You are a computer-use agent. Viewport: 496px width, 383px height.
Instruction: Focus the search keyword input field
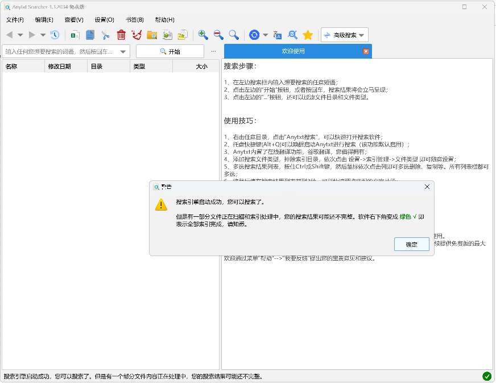coord(60,51)
